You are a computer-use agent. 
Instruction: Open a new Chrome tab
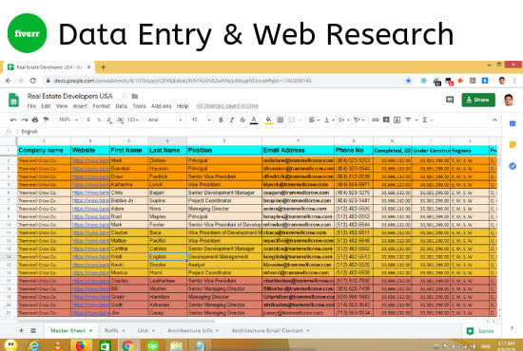(x=103, y=67)
